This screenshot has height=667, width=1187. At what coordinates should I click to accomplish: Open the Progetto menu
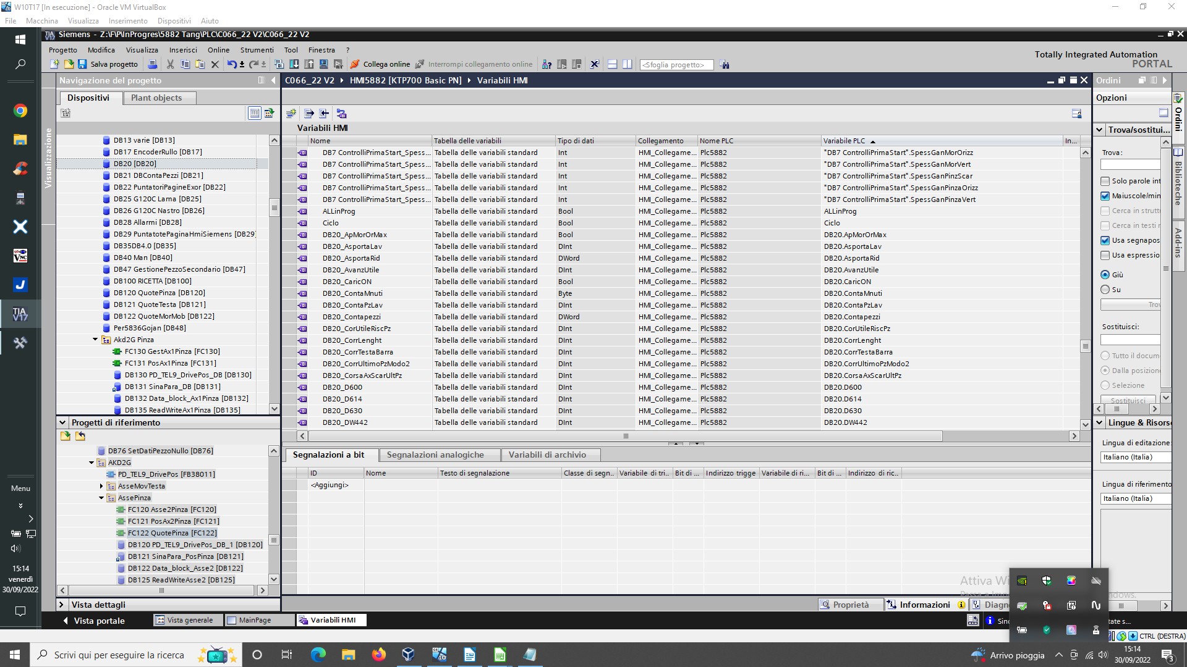(x=63, y=50)
